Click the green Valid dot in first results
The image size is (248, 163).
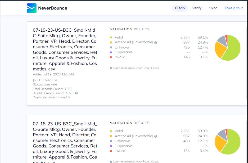point(111,37)
